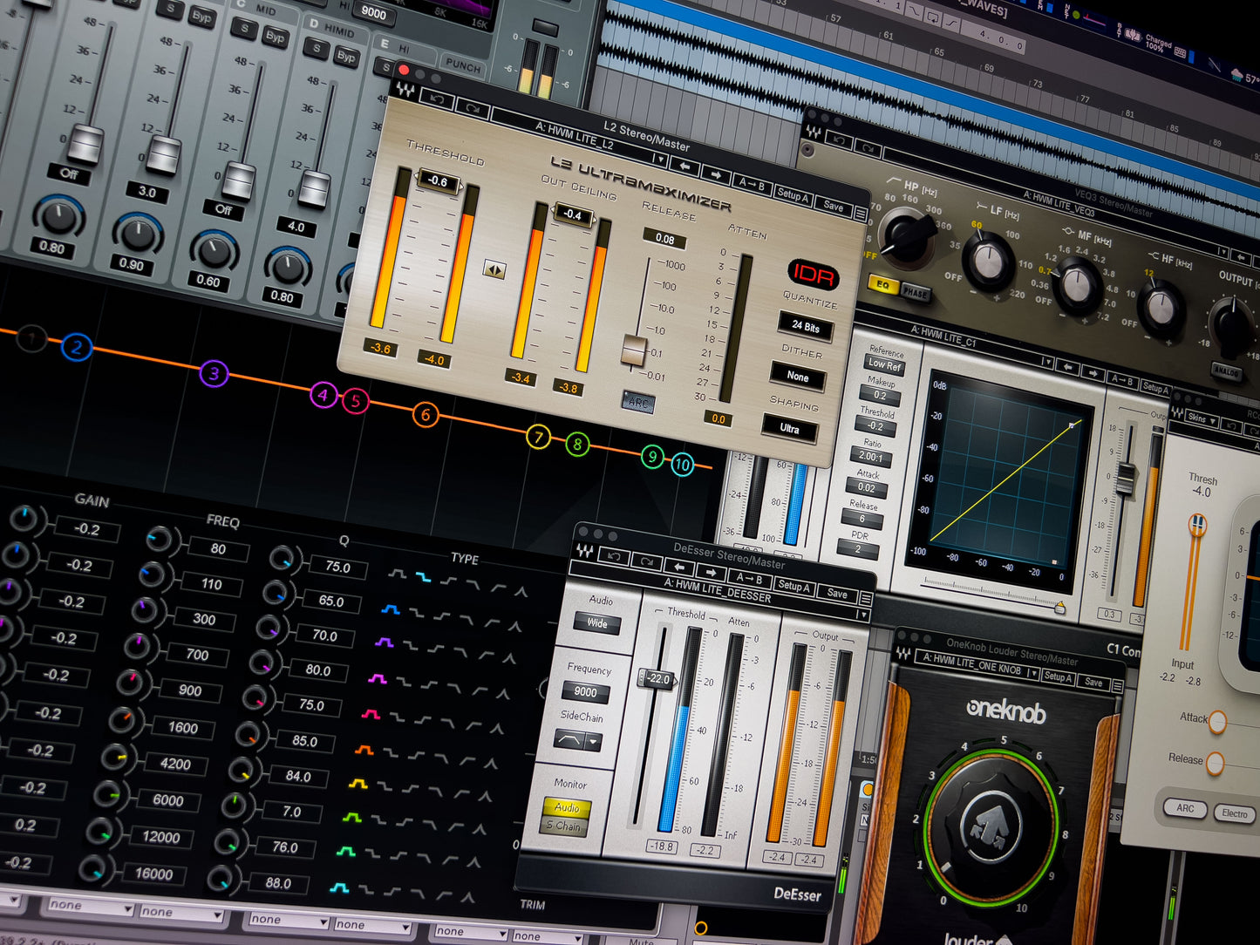
Task: Click Setup A in L2 Ultramaximizer
Action: pyautogui.click(x=793, y=195)
